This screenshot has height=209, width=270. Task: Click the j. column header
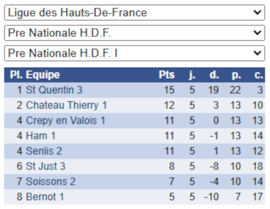click(192, 75)
